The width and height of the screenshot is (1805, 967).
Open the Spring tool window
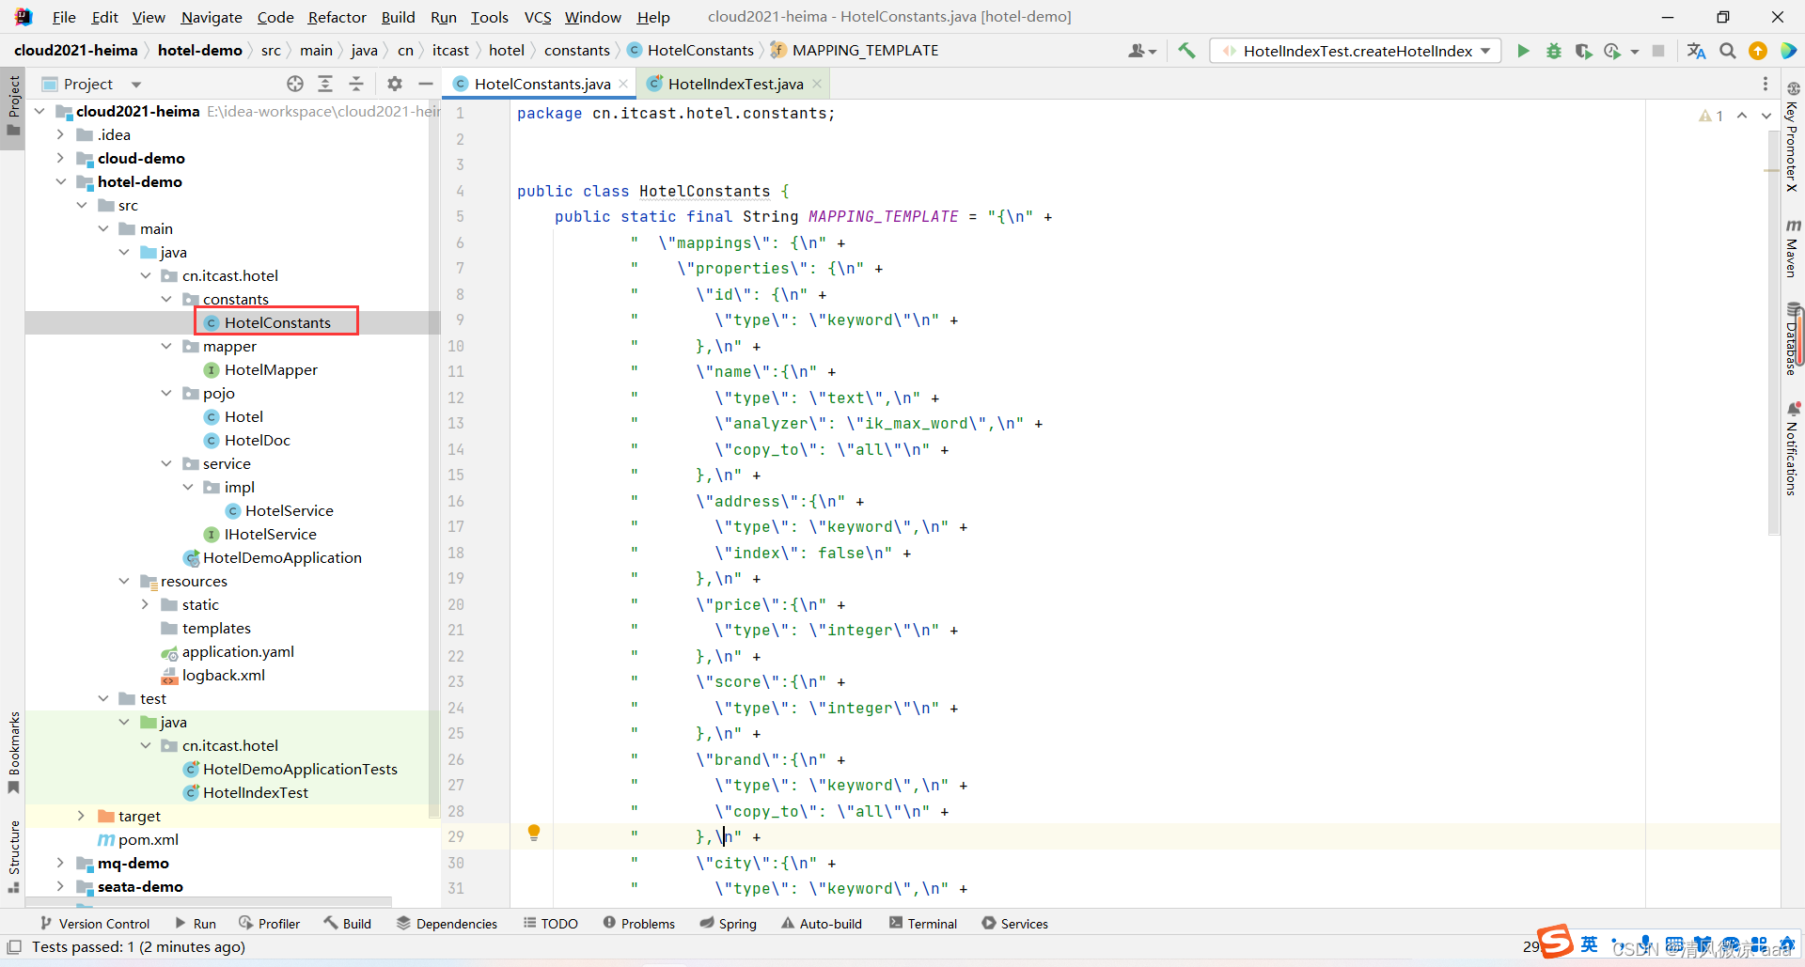click(x=728, y=924)
